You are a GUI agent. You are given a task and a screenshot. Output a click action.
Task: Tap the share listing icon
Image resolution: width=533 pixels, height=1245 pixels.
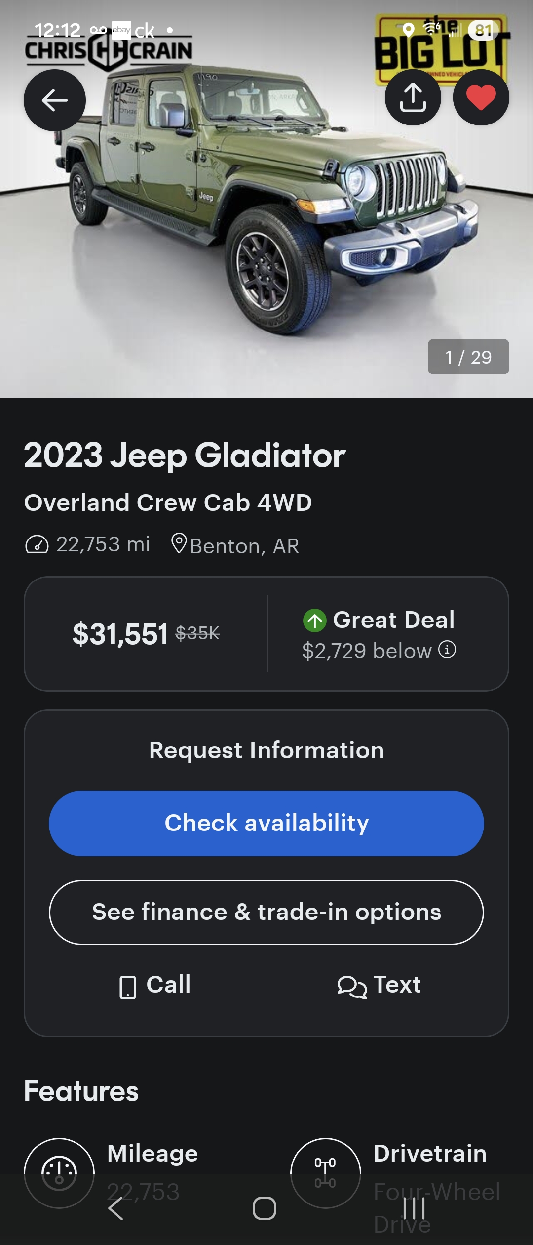[413, 97]
